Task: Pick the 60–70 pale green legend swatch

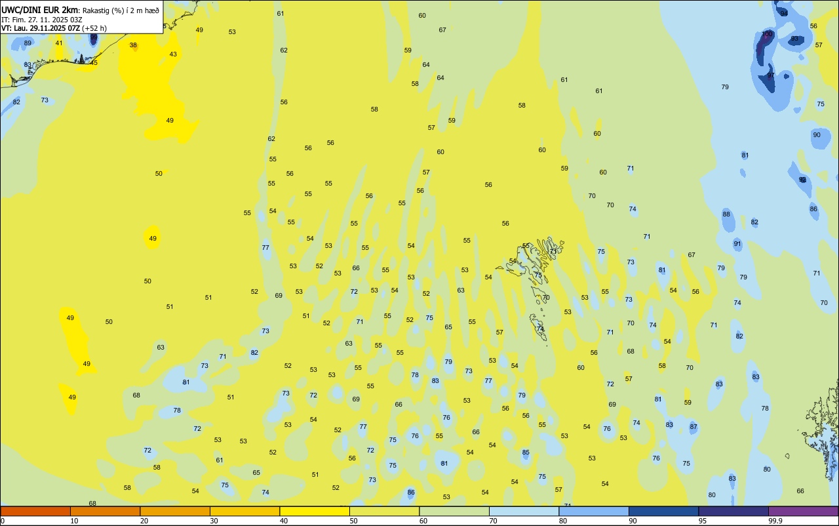Action: point(454,511)
